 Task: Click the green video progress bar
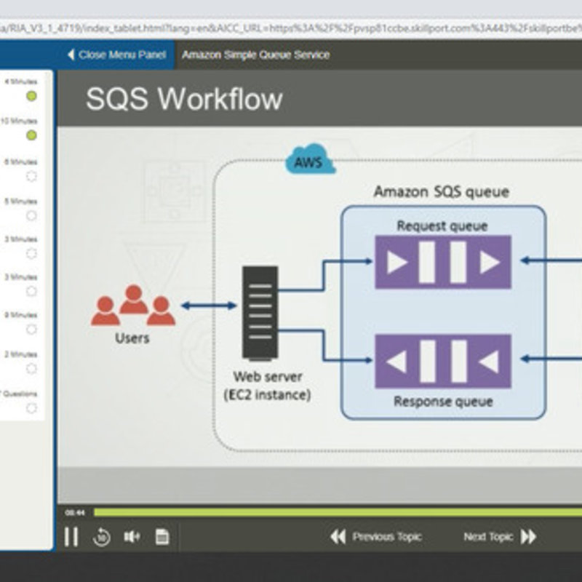click(327, 512)
